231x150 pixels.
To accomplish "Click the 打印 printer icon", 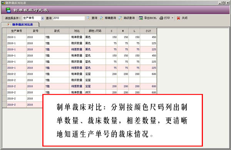I will (x=161, y=18).
